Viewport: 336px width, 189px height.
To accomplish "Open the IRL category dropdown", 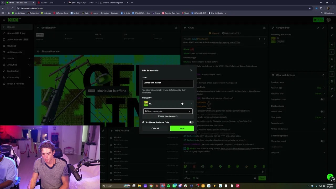I will [x=168, y=104].
